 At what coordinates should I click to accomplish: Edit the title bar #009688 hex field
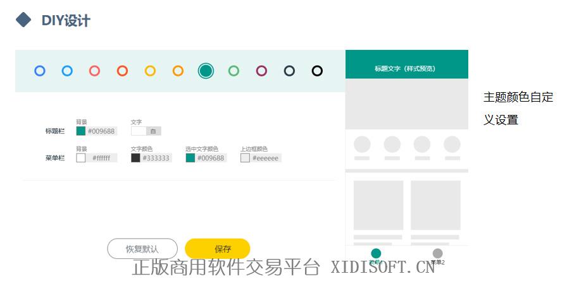pos(101,131)
